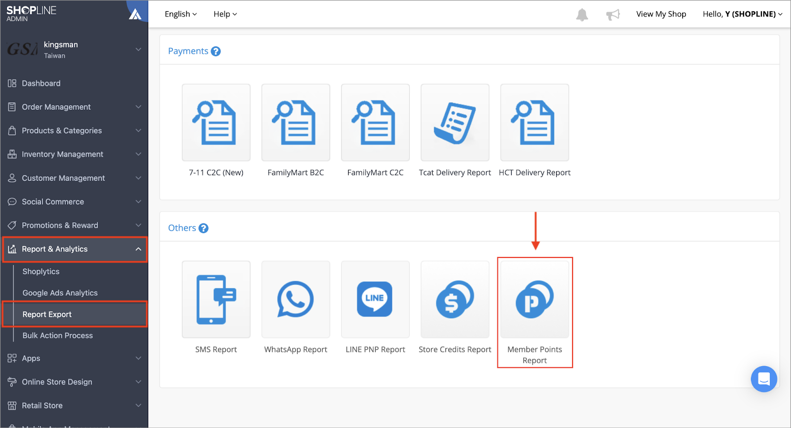Screen dimensions: 791x428
Task: Open the FamilyMart C2C report icon
Action: click(x=375, y=123)
